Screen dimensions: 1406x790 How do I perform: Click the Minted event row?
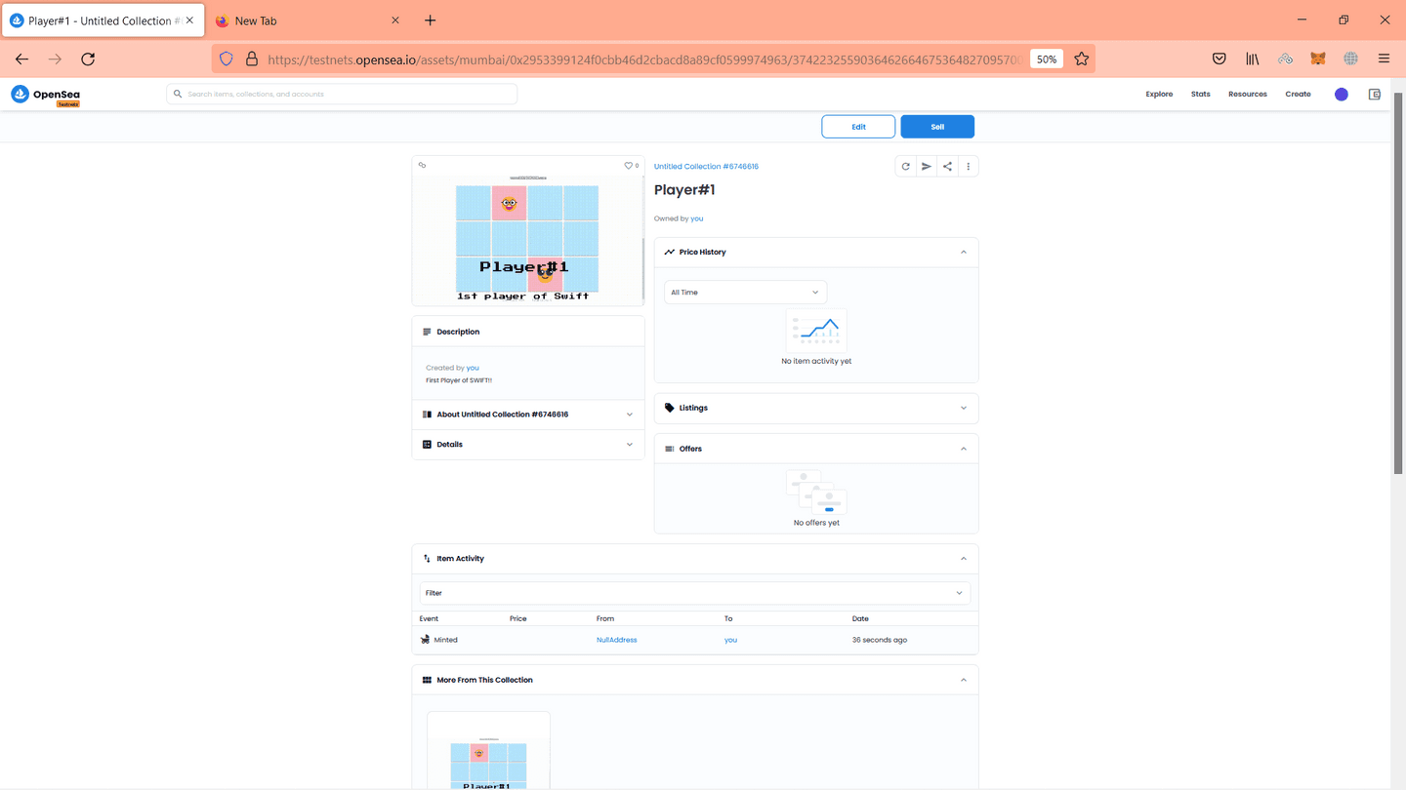[x=694, y=640]
